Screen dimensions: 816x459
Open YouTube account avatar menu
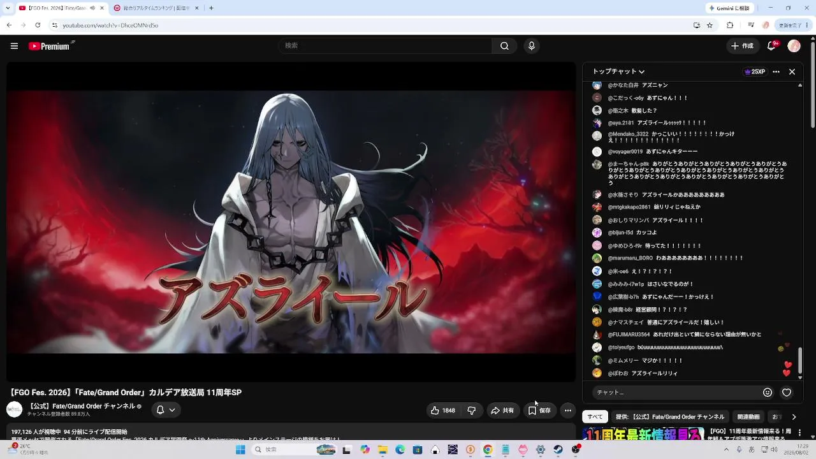click(794, 46)
